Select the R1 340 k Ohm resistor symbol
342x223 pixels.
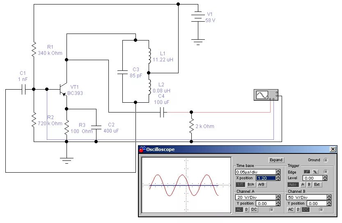click(34, 50)
